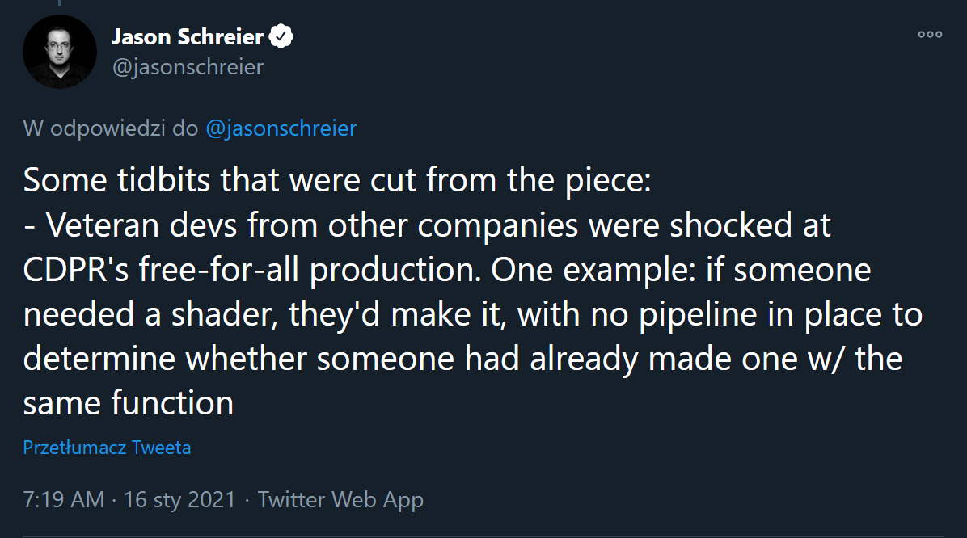
Task: Open the Twitter Web App source link
Action: click(x=340, y=500)
